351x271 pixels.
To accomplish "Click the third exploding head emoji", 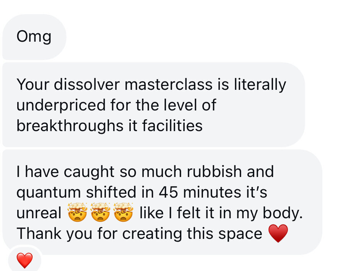I will [x=123, y=212].
